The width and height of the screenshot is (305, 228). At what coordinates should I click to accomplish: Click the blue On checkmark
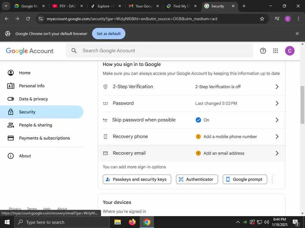coord(198,120)
